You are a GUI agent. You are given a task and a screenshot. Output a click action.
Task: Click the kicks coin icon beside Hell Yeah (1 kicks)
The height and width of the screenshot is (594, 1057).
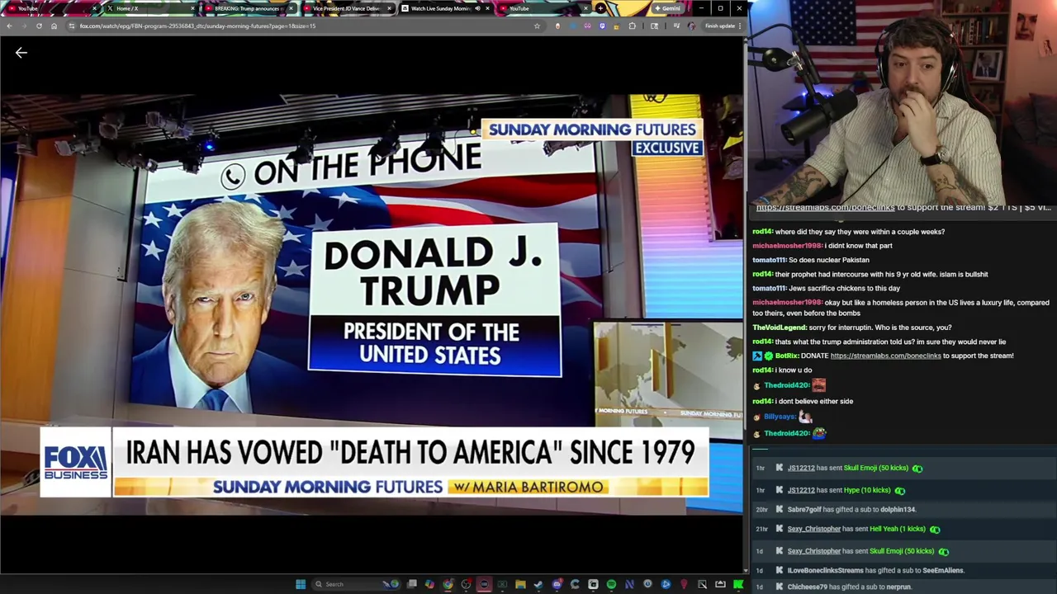tap(935, 529)
